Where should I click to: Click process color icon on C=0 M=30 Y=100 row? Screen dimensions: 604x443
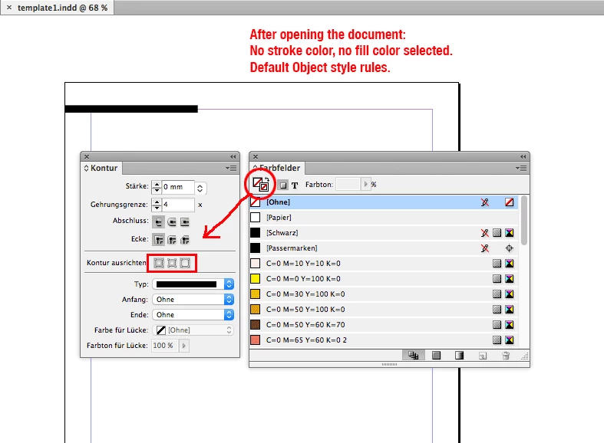pos(497,294)
